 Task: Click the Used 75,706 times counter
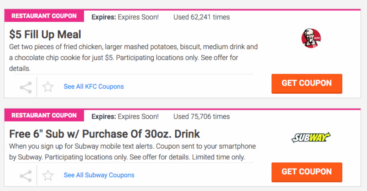201,117
